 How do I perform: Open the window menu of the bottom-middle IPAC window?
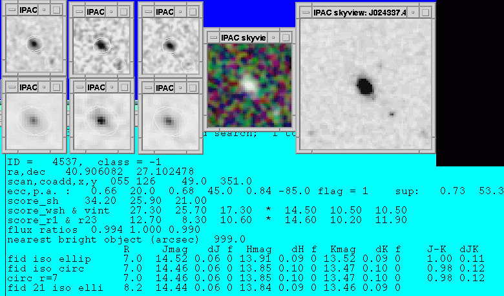(79, 87)
